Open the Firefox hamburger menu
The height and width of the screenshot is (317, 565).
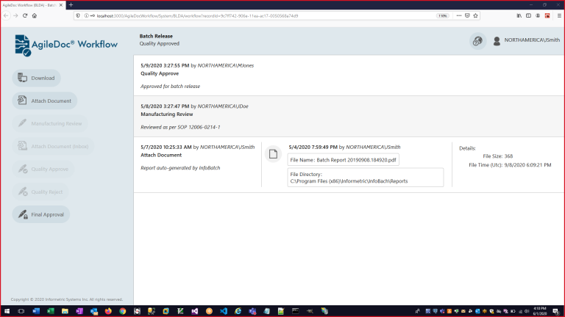point(557,15)
